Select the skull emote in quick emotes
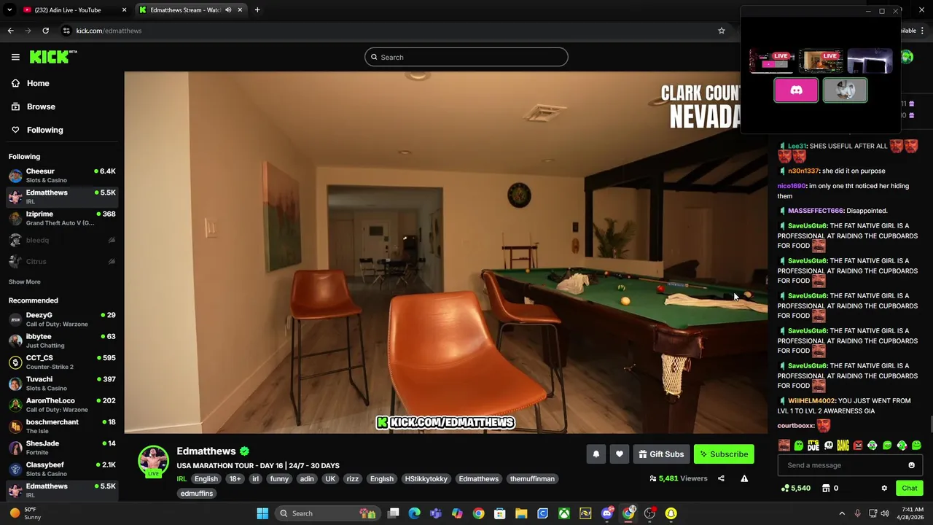The image size is (933, 525). 828,446
